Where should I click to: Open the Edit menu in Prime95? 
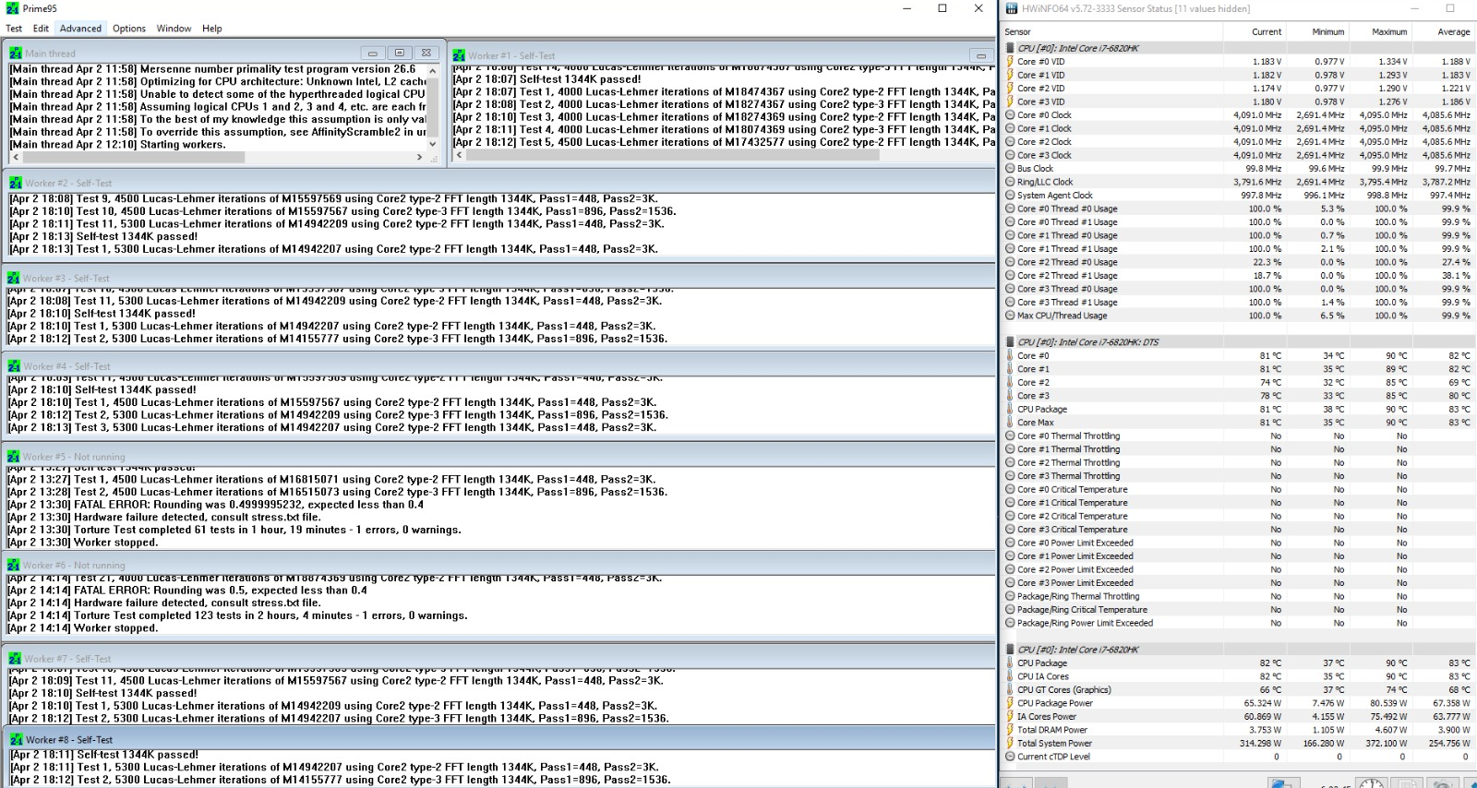tap(41, 29)
